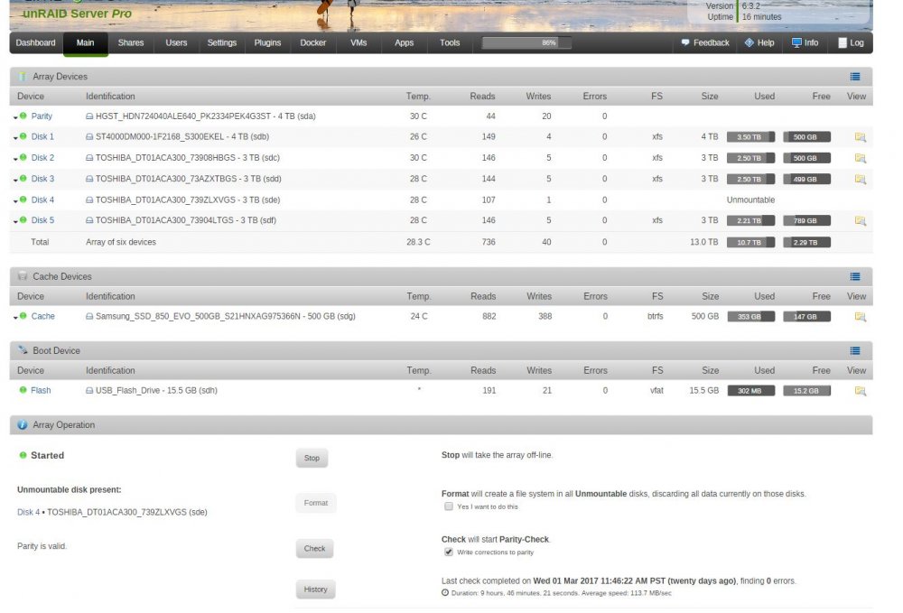
Task: Click the Stop array button
Action: pyautogui.click(x=312, y=459)
